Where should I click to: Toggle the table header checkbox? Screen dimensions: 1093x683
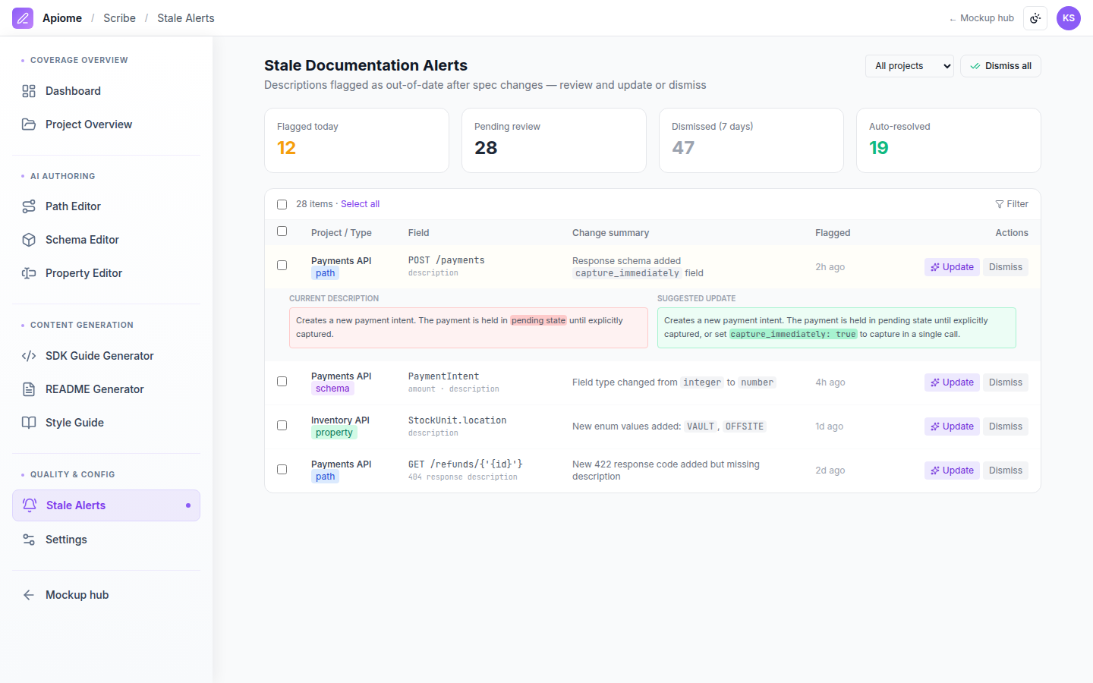(x=282, y=231)
